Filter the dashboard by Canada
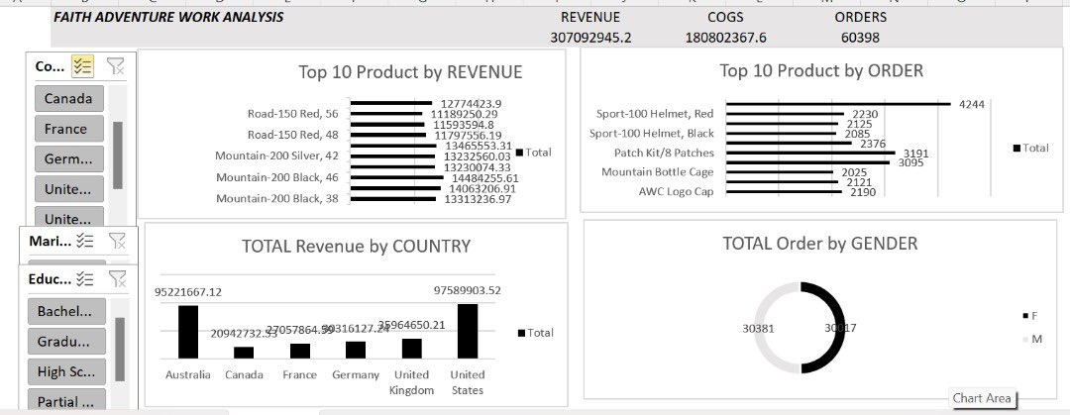 coord(69,98)
